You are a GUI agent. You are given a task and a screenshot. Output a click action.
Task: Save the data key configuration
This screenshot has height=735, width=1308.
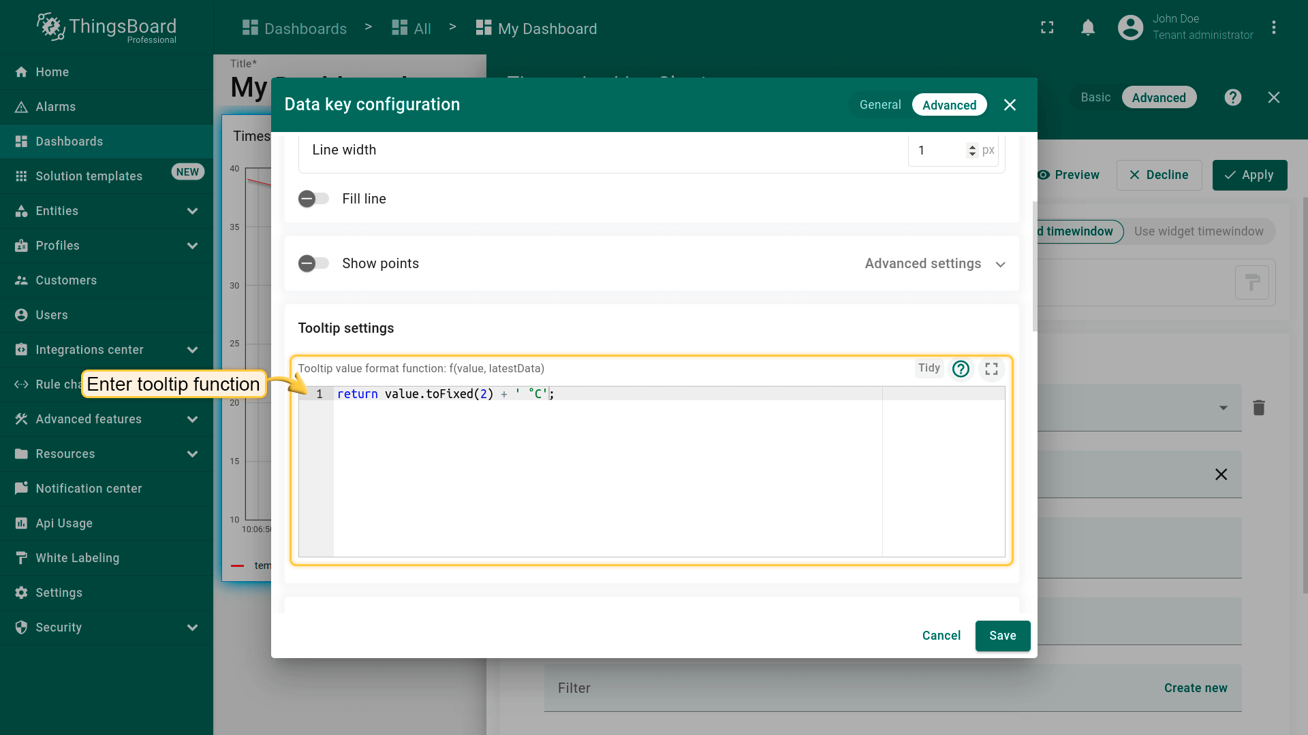(x=1002, y=636)
